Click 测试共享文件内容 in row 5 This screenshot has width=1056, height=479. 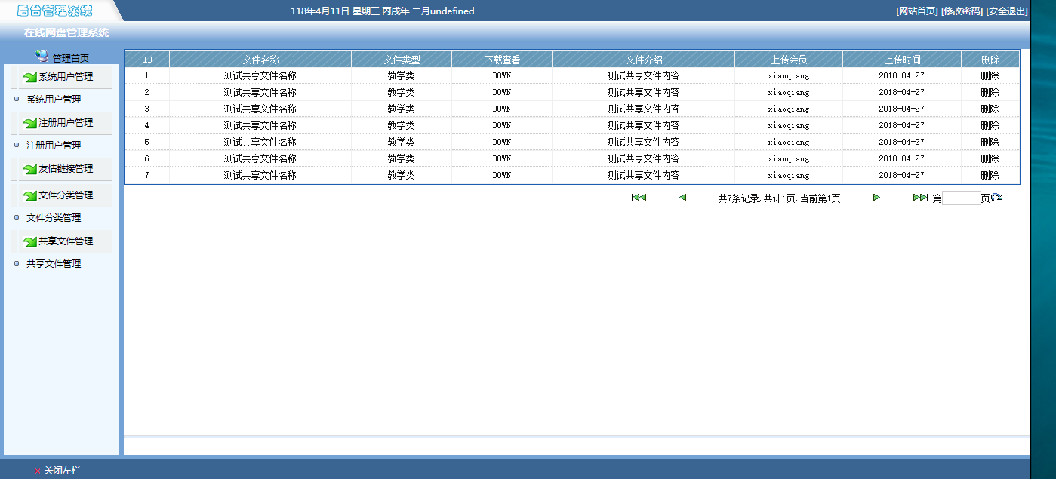[x=644, y=143]
